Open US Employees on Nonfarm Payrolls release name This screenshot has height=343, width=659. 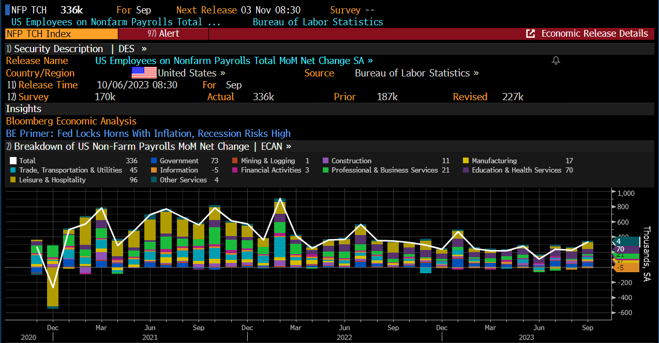click(233, 60)
